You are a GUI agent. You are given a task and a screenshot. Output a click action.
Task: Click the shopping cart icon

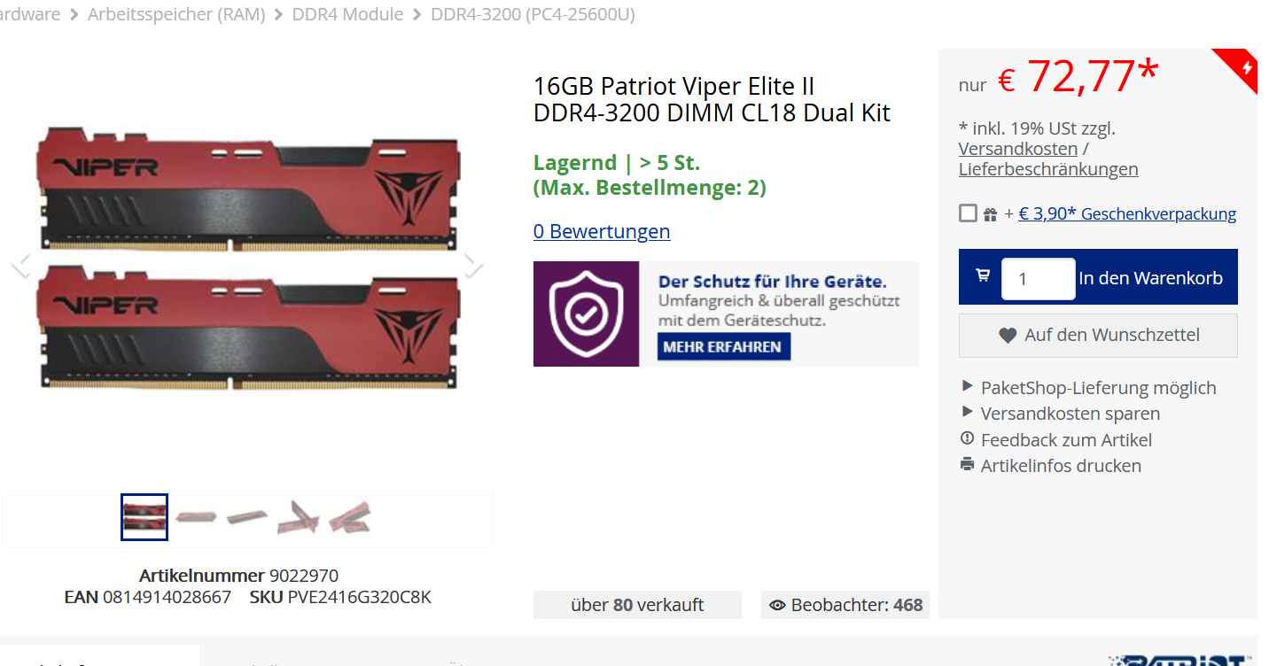983,275
